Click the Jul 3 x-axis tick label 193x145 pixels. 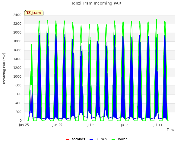pyautogui.click(x=91, y=125)
